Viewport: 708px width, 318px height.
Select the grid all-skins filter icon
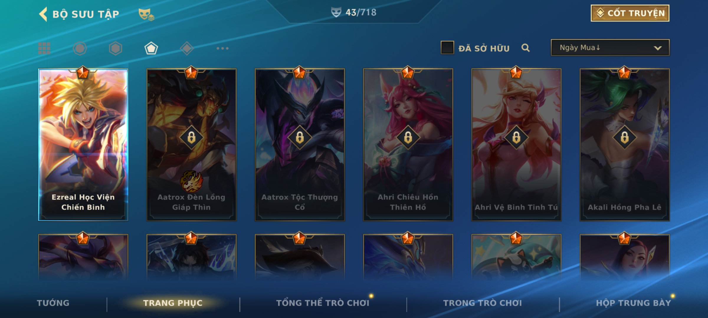44,48
